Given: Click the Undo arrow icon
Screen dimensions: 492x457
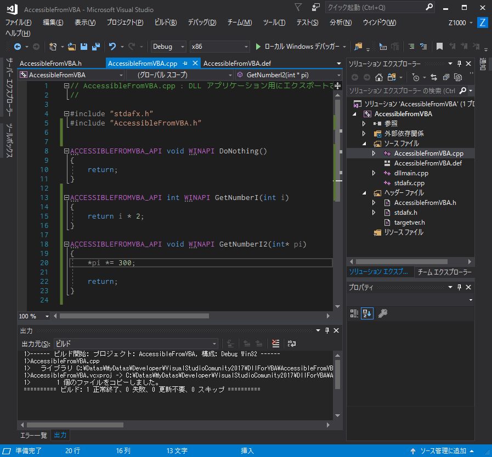Looking at the screenshot, I should pyautogui.click(x=112, y=47).
